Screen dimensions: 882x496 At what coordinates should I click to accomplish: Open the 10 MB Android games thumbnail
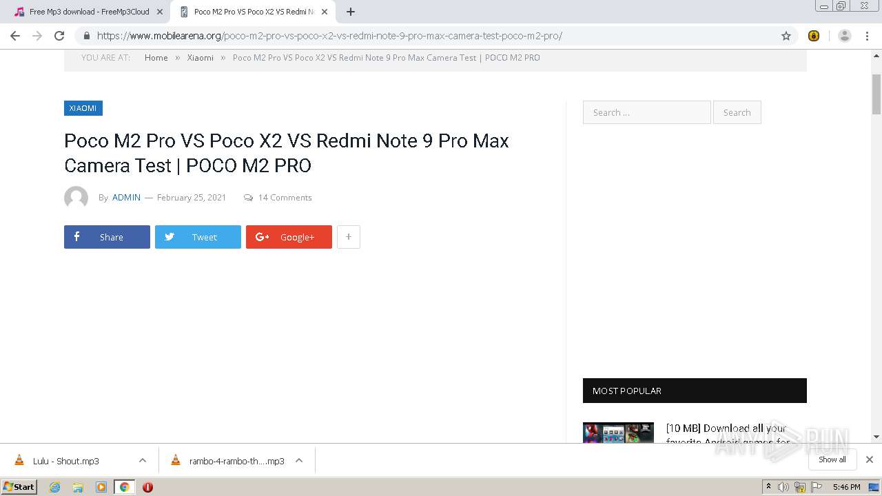(618, 433)
